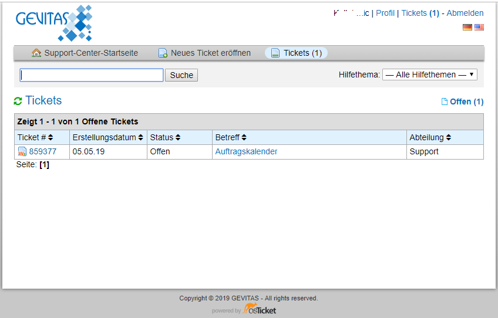
Task: Click creation date 05.05.19
Action: tap(89, 152)
